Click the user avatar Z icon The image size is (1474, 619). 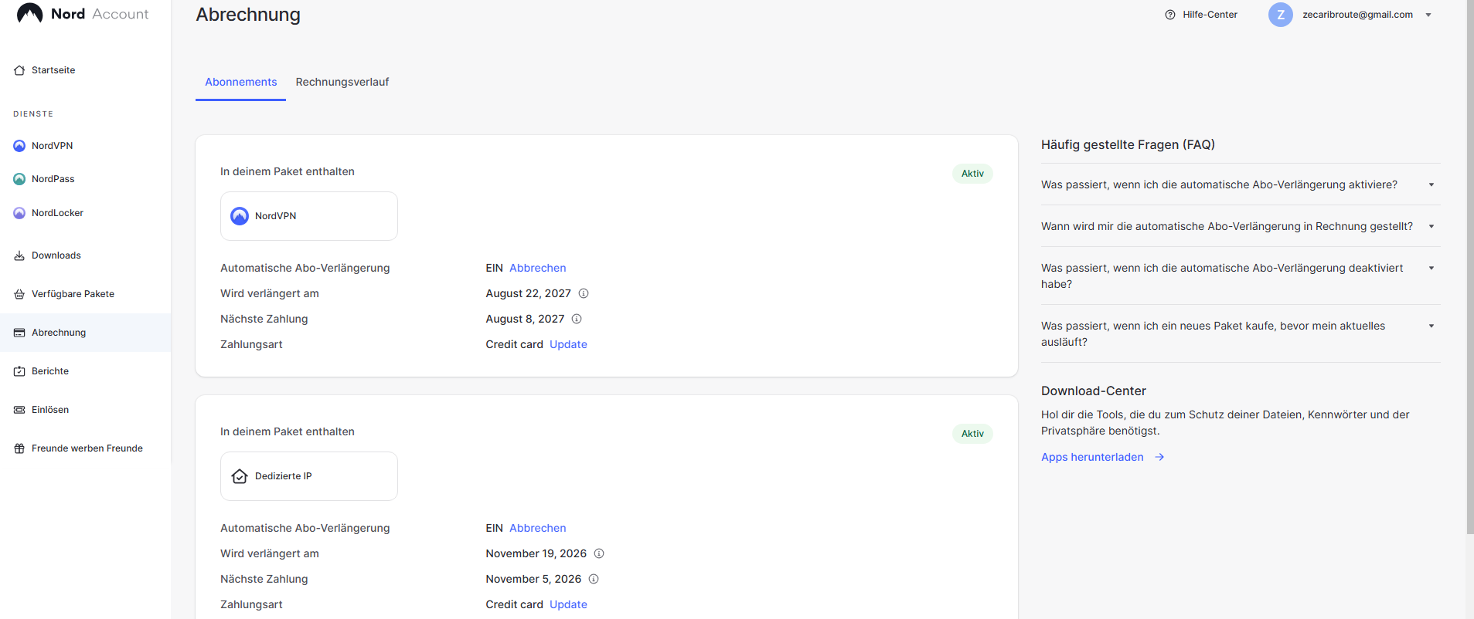tap(1281, 15)
